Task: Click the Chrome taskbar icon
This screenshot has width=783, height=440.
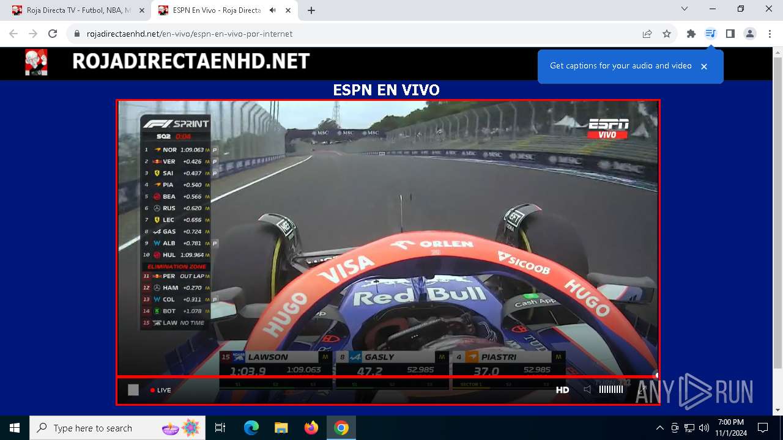Action: click(x=341, y=428)
